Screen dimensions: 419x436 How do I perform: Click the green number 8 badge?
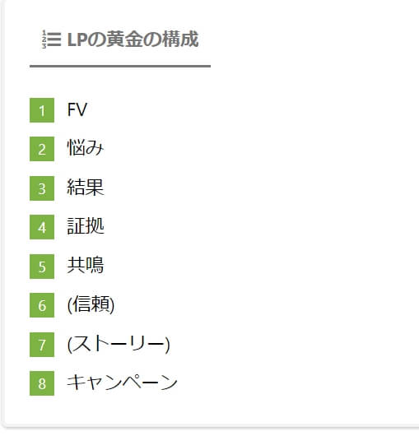click(42, 383)
